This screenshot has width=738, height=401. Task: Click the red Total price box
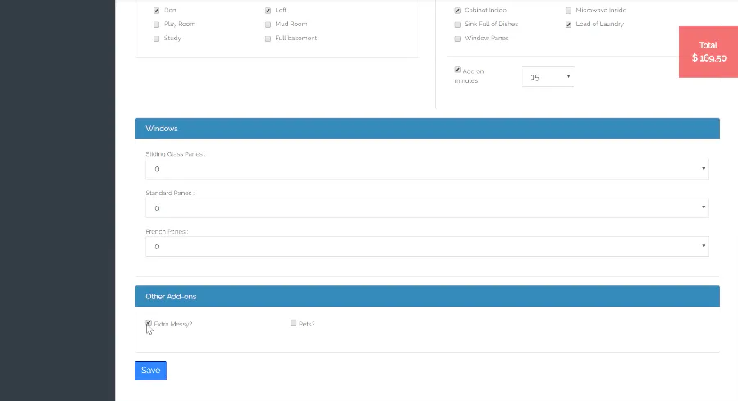[x=708, y=52]
